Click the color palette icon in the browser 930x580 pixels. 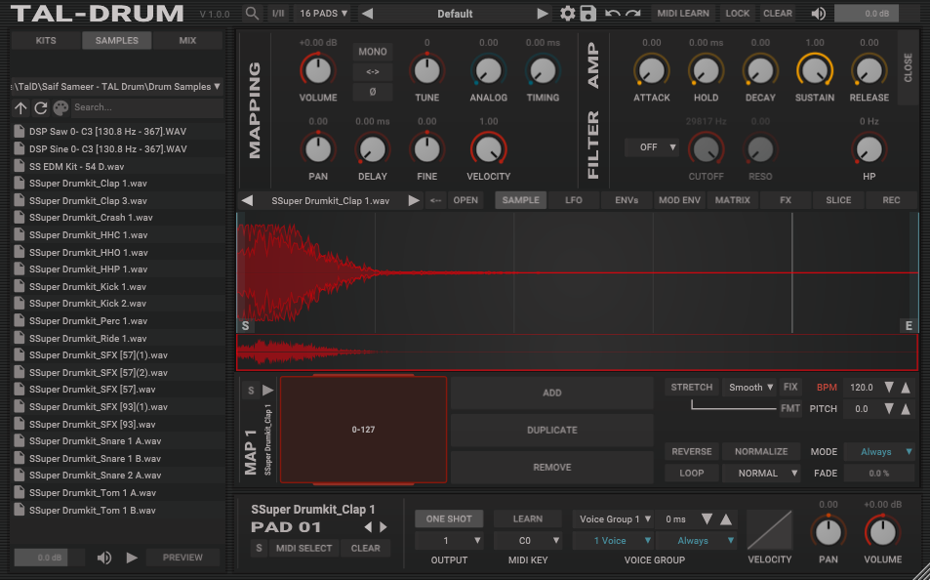61,108
